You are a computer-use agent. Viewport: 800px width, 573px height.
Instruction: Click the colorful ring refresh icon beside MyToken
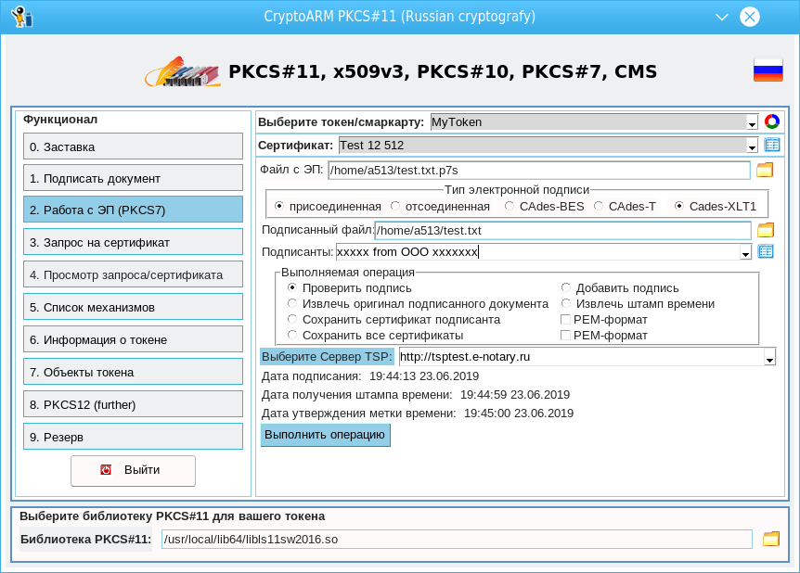[x=772, y=121]
